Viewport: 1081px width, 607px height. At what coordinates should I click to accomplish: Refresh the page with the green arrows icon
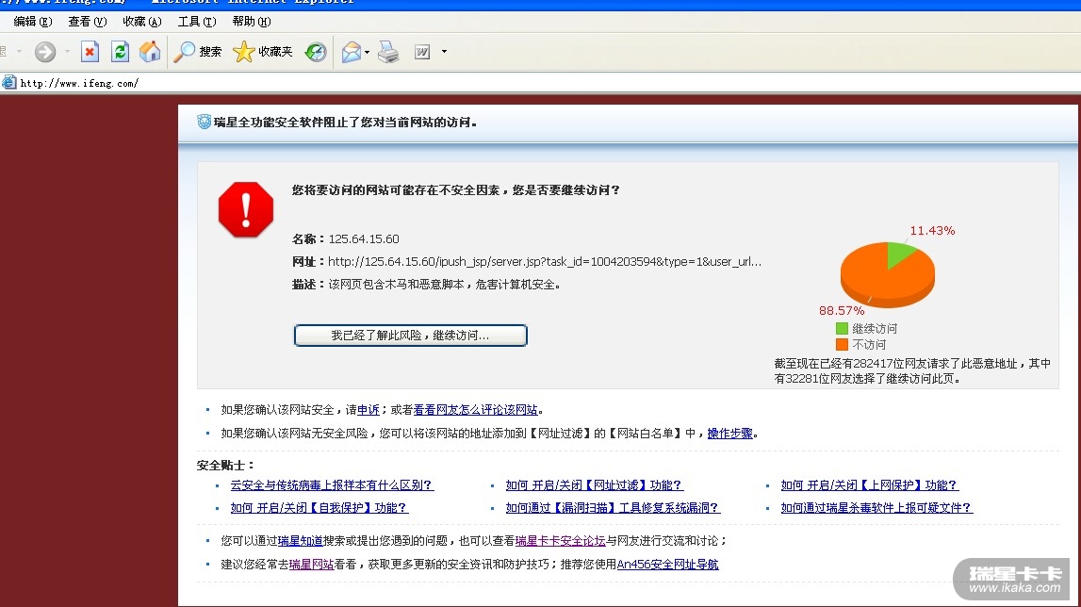120,52
